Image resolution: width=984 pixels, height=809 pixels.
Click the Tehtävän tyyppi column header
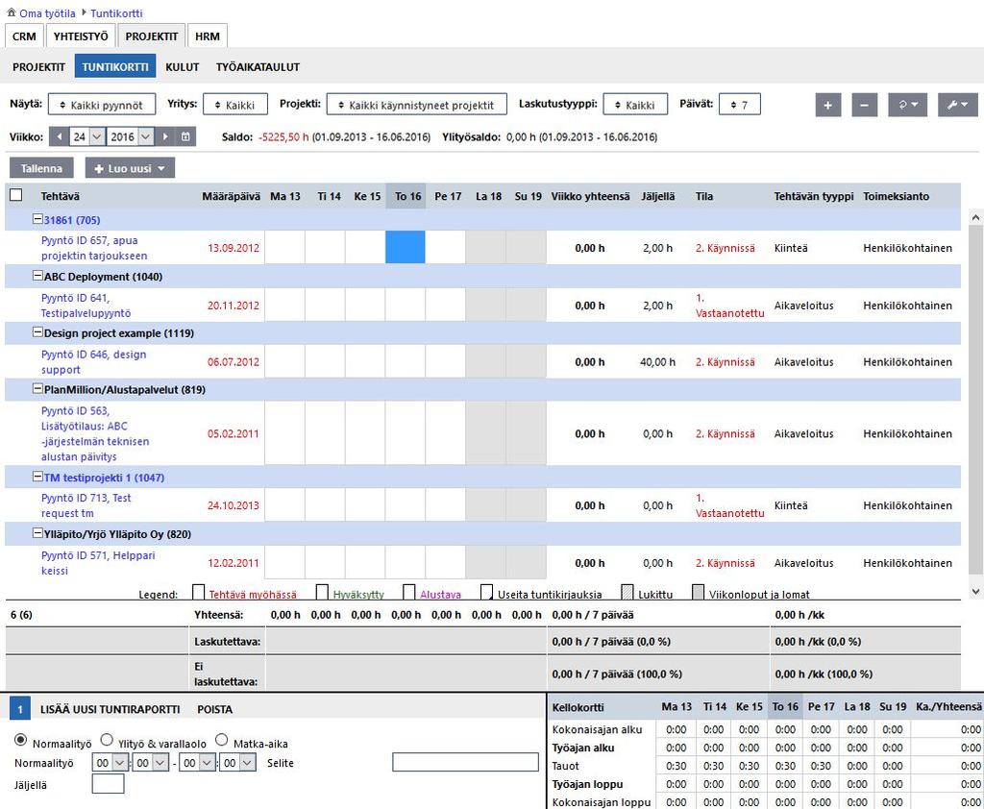click(814, 196)
